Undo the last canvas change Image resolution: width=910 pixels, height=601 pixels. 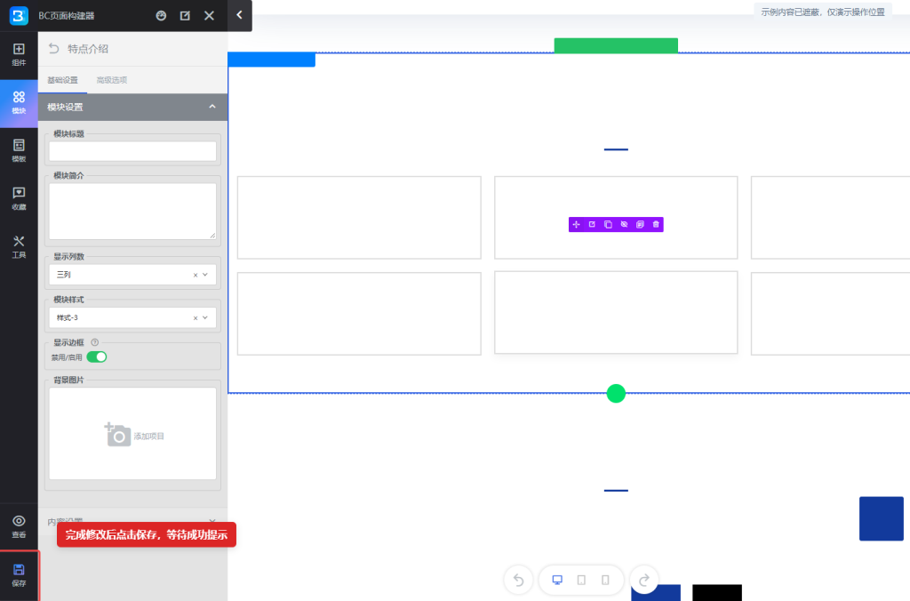pos(519,580)
